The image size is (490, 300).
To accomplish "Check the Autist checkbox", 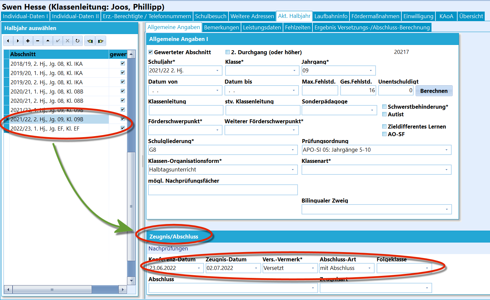I will 384,114.
